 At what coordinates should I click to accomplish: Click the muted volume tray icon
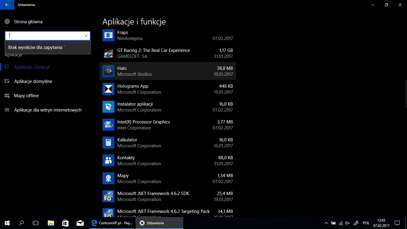point(348,223)
